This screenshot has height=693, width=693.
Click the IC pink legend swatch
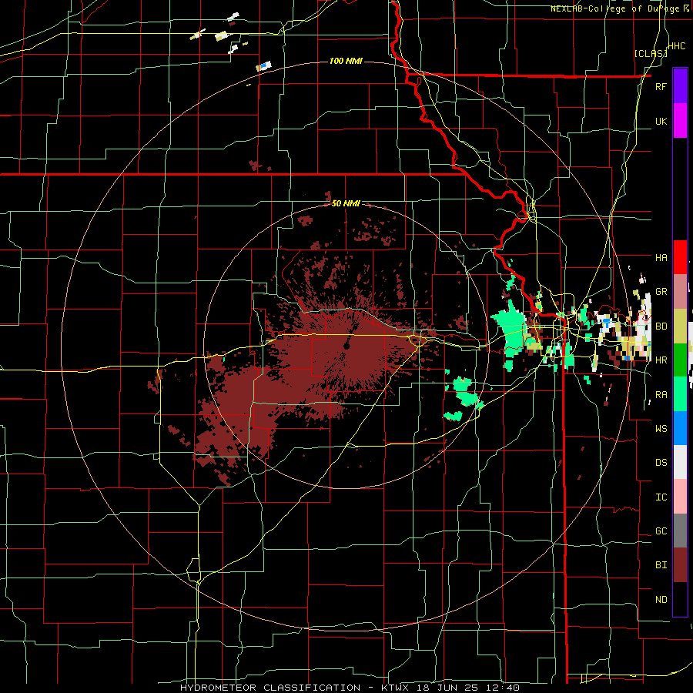(680, 497)
